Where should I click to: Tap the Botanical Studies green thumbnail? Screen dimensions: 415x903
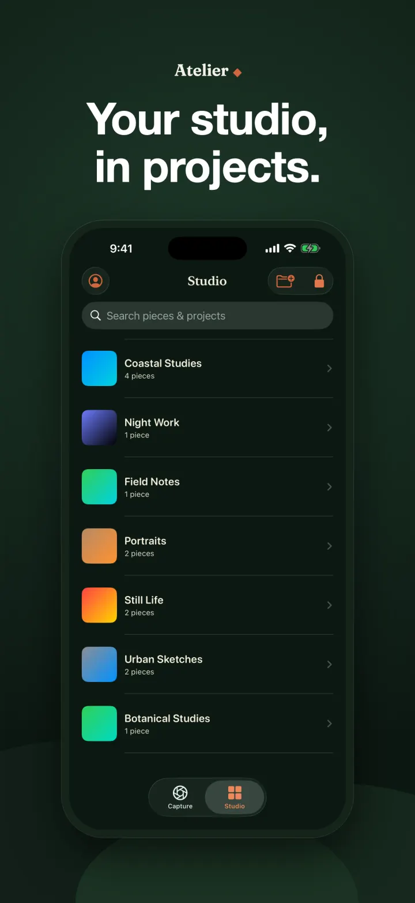(99, 724)
